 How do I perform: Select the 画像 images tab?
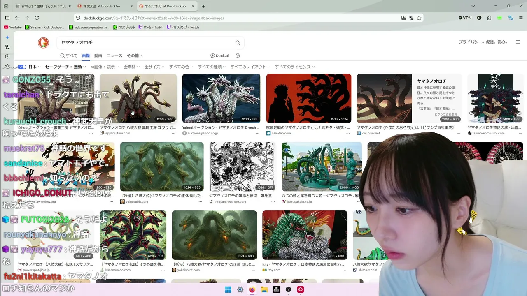[86, 55]
